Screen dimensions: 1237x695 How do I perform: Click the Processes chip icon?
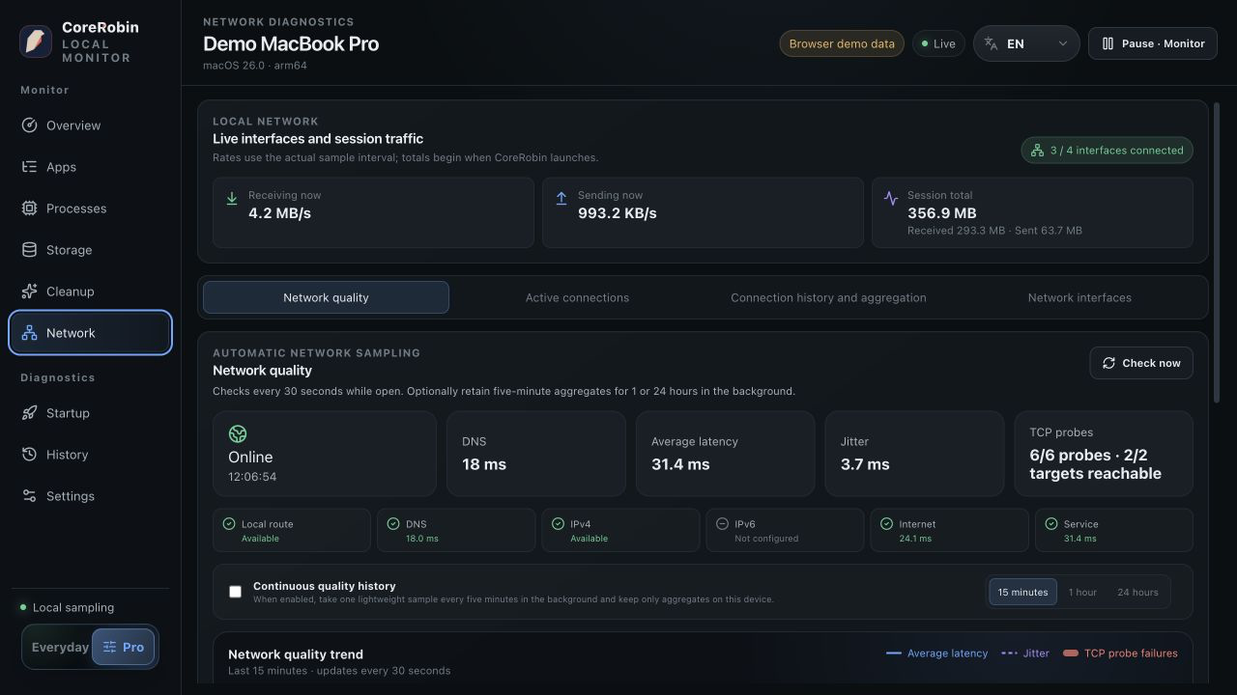[x=29, y=208]
